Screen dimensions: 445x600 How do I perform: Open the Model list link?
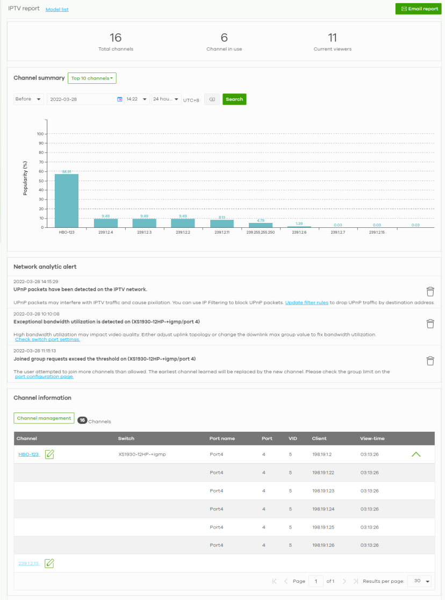[57, 10]
